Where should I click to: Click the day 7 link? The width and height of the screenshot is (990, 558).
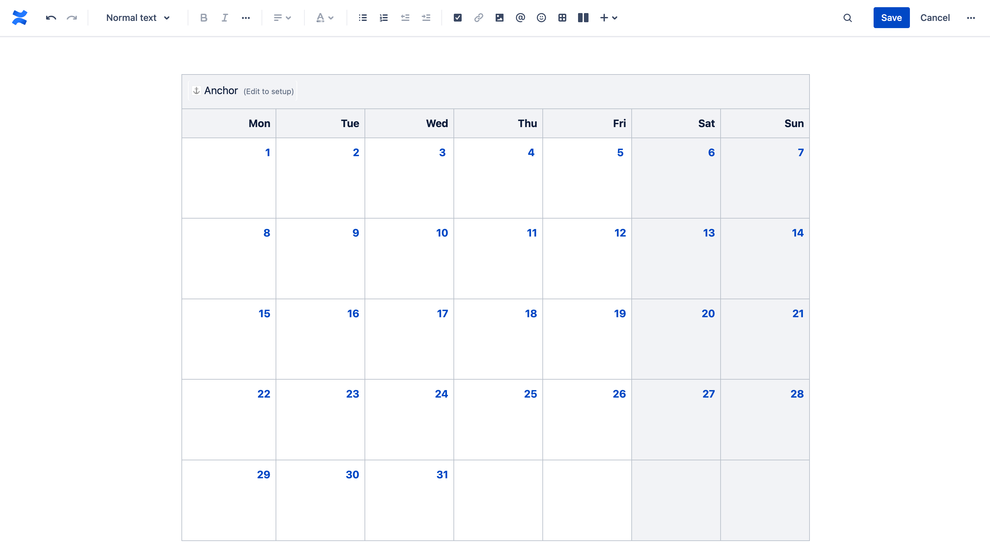click(800, 153)
